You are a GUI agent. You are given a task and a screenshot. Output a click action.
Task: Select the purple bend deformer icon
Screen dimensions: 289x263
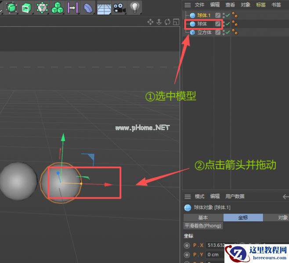click(88, 8)
